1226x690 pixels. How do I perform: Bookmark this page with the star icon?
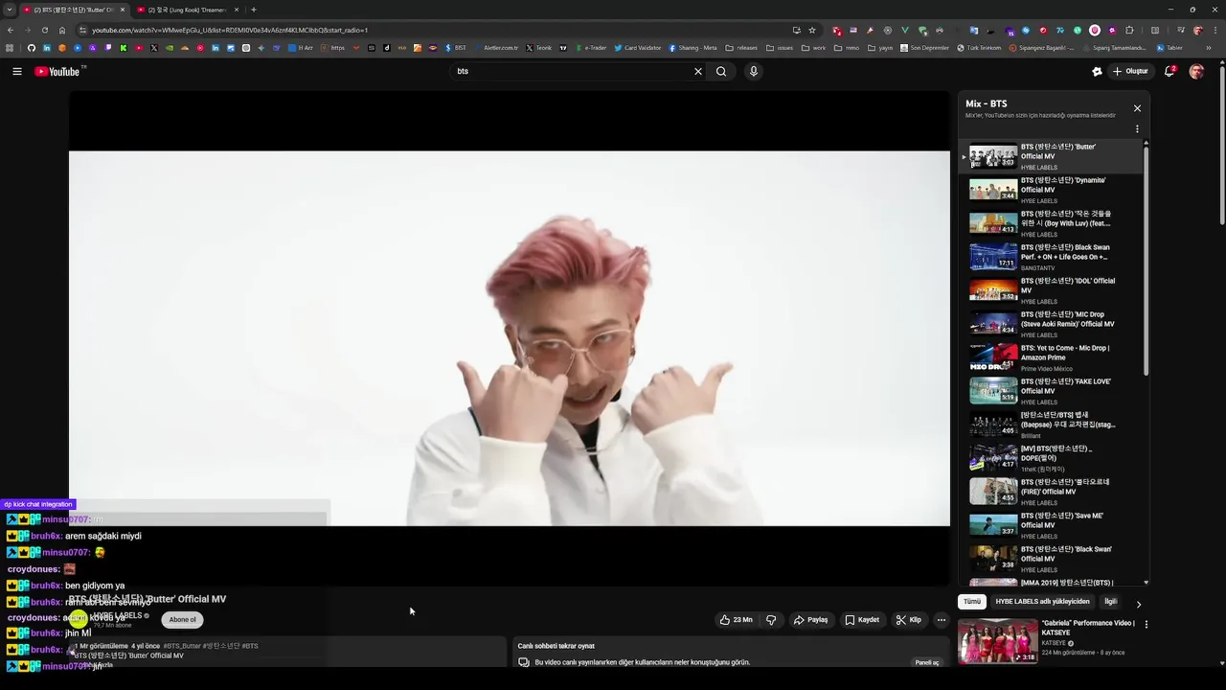812,30
